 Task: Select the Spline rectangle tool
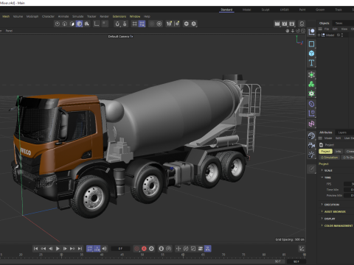click(311, 44)
